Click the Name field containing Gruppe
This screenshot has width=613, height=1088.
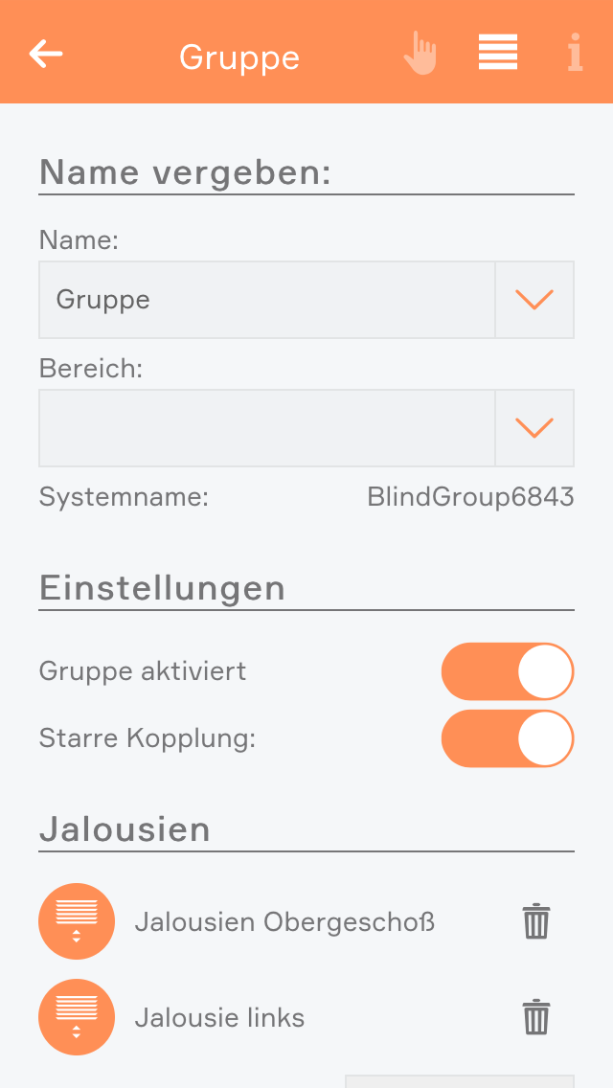[266, 300]
